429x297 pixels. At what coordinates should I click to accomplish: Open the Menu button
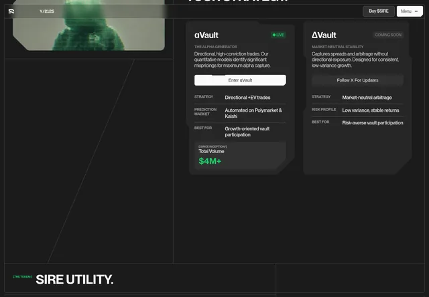[410, 11]
